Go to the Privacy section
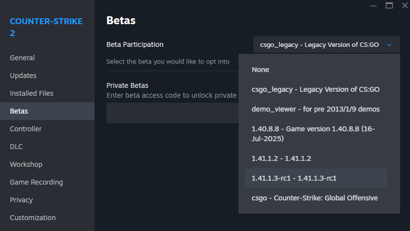This screenshot has width=410, height=231. (21, 200)
